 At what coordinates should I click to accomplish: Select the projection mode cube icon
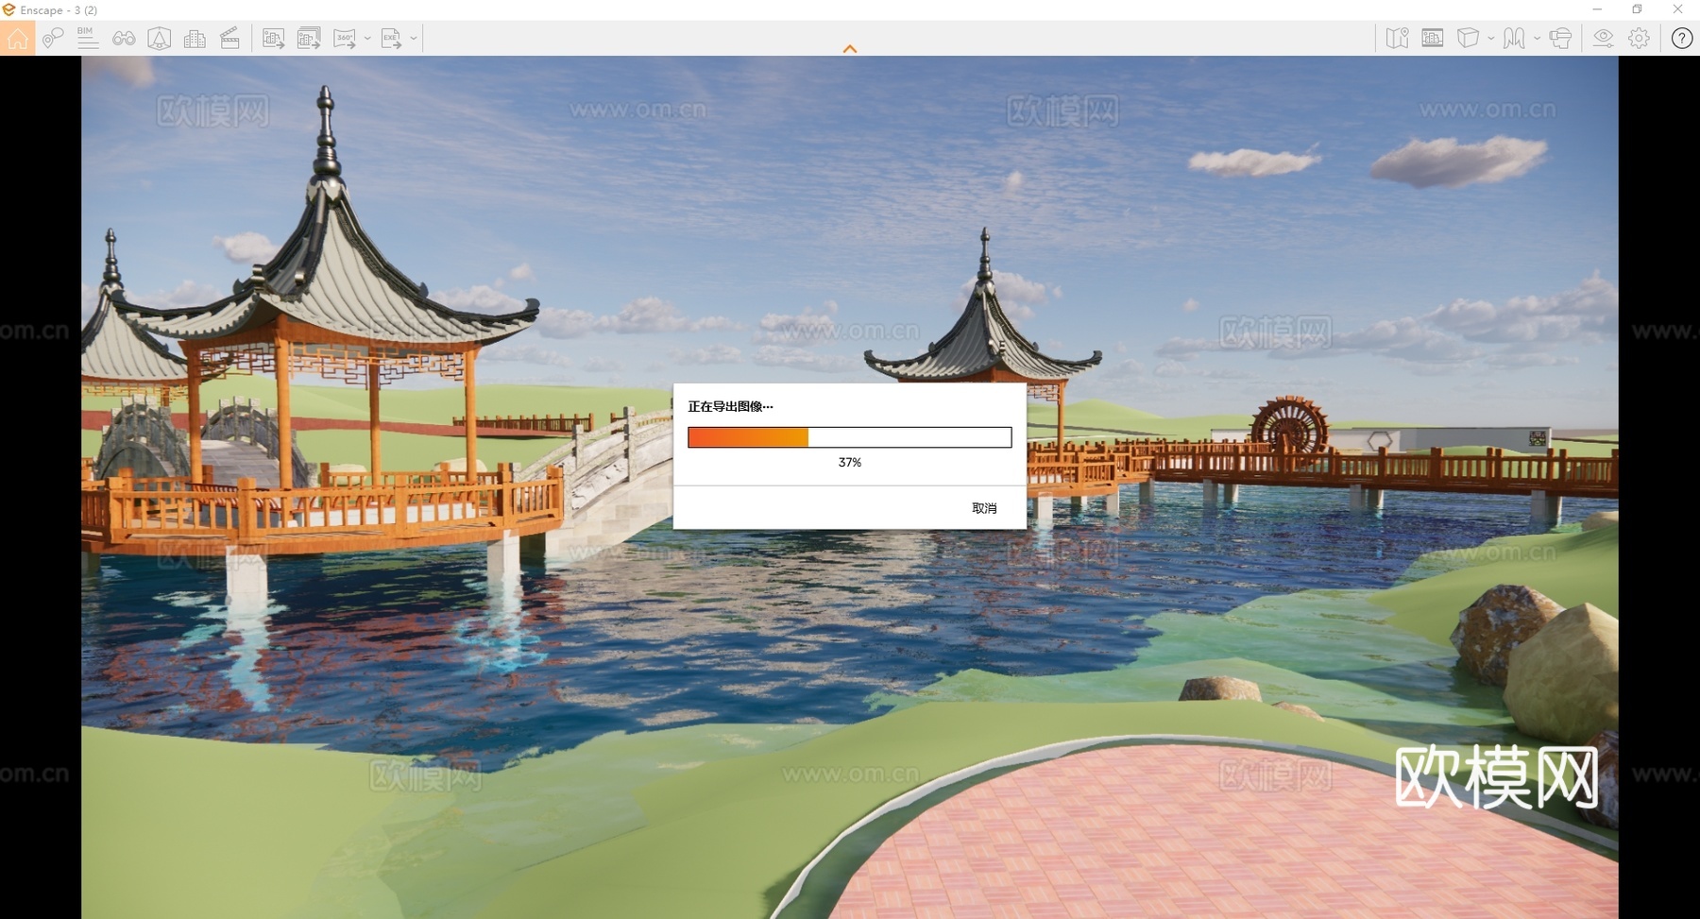pos(1468,39)
